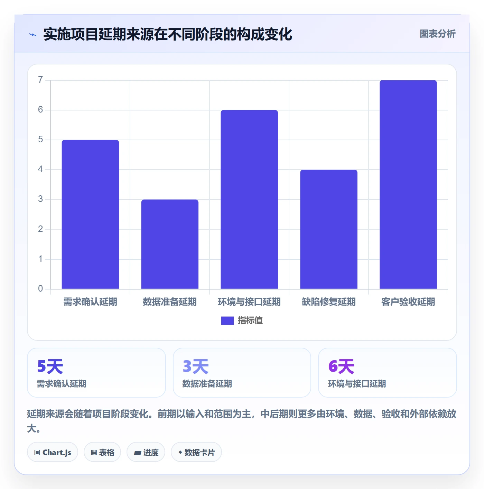Click the y-axis value 7

pyautogui.click(x=40, y=80)
